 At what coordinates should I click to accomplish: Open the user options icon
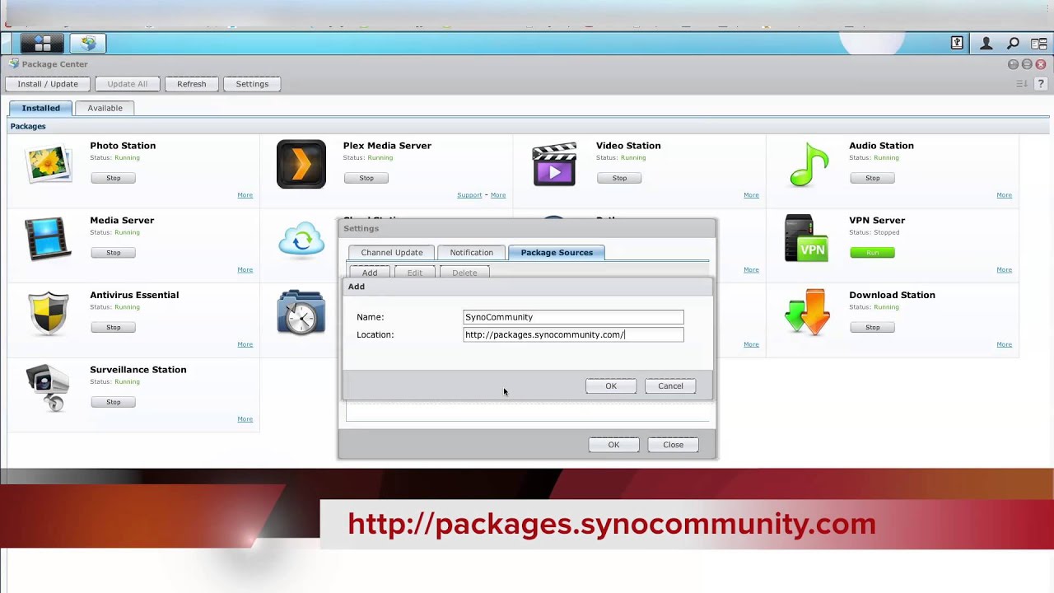pyautogui.click(x=986, y=44)
